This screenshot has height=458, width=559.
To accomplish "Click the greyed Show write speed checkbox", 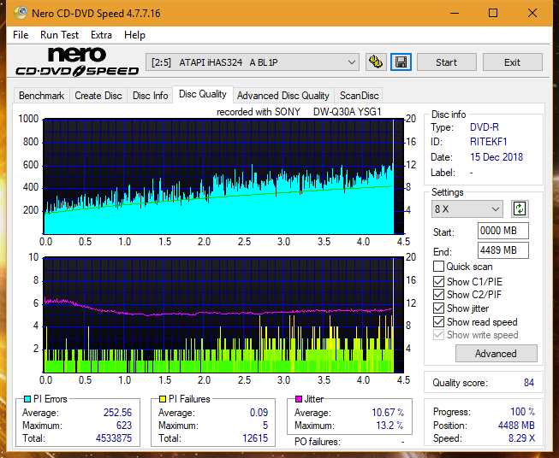I will click(438, 335).
